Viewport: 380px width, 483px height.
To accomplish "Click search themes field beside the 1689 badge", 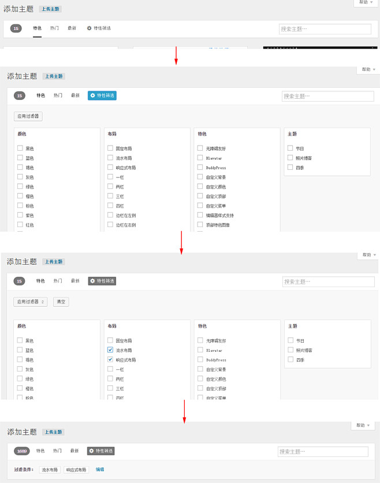I will tap(323, 452).
